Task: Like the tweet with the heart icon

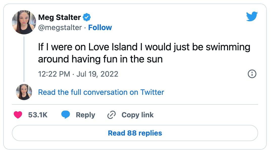Action: [x=18, y=115]
